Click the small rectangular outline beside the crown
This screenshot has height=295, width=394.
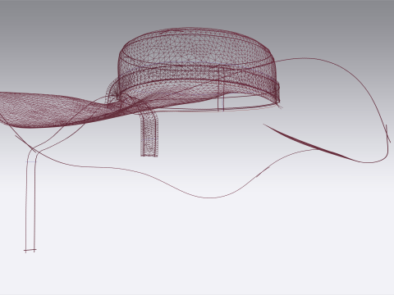tap(221, 88)
